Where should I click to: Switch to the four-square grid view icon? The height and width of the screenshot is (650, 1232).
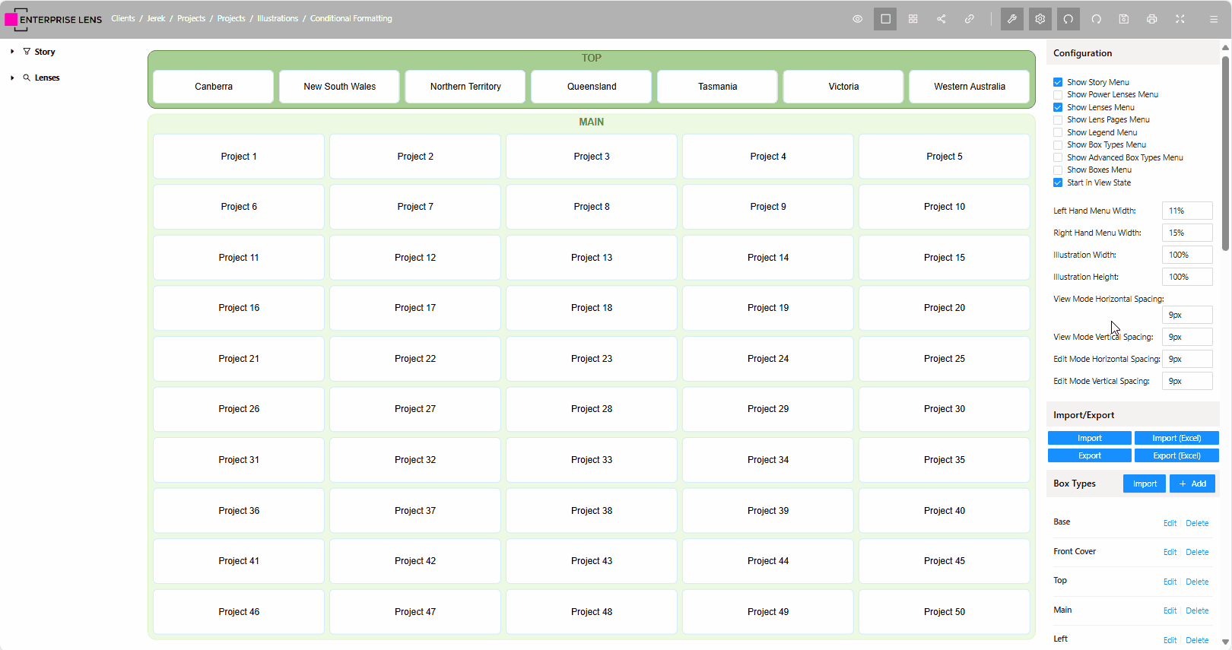point(913,19)
